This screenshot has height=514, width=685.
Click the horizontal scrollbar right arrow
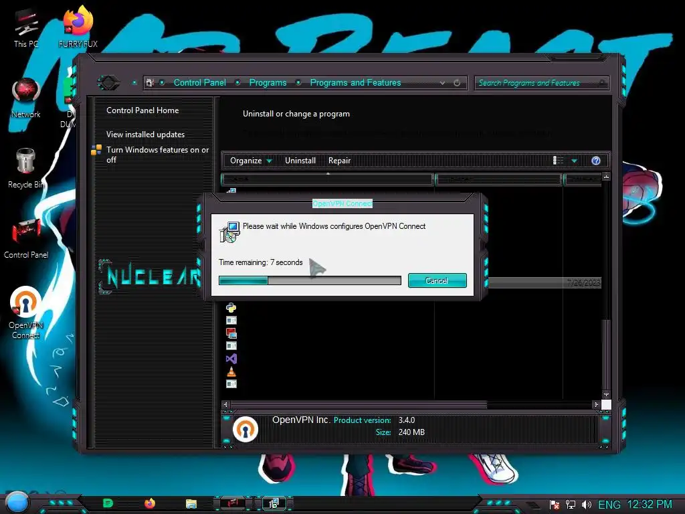[596, 404]
